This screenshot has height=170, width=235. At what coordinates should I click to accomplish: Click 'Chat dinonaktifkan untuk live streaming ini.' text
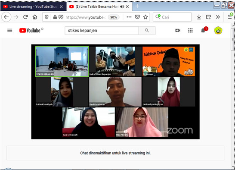coord(115,153)
